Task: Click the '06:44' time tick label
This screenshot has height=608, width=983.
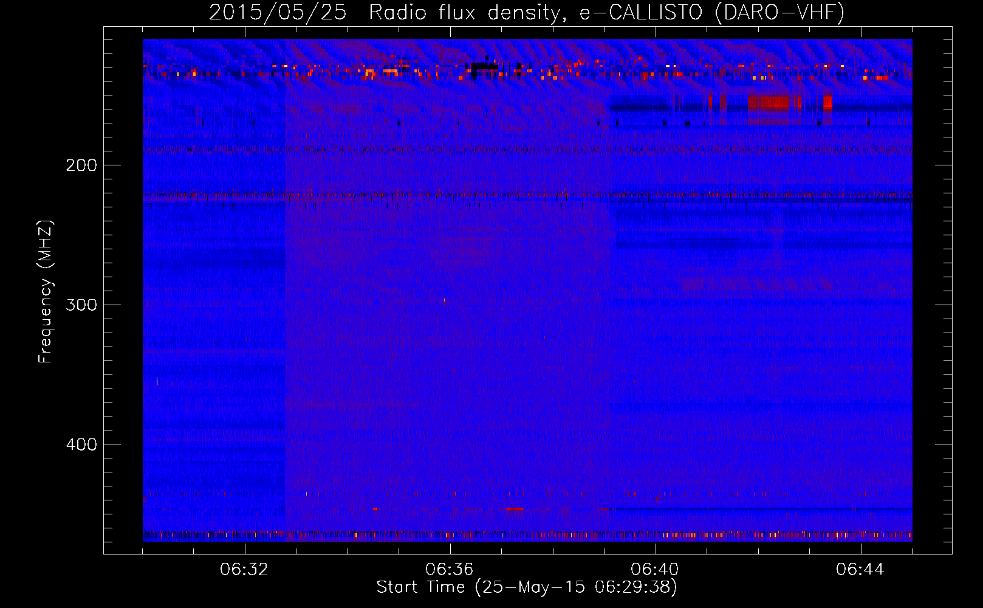Action: [x=860, y=570]
